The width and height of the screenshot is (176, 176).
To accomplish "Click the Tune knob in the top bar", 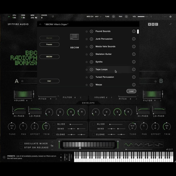I will click(113, 17).
